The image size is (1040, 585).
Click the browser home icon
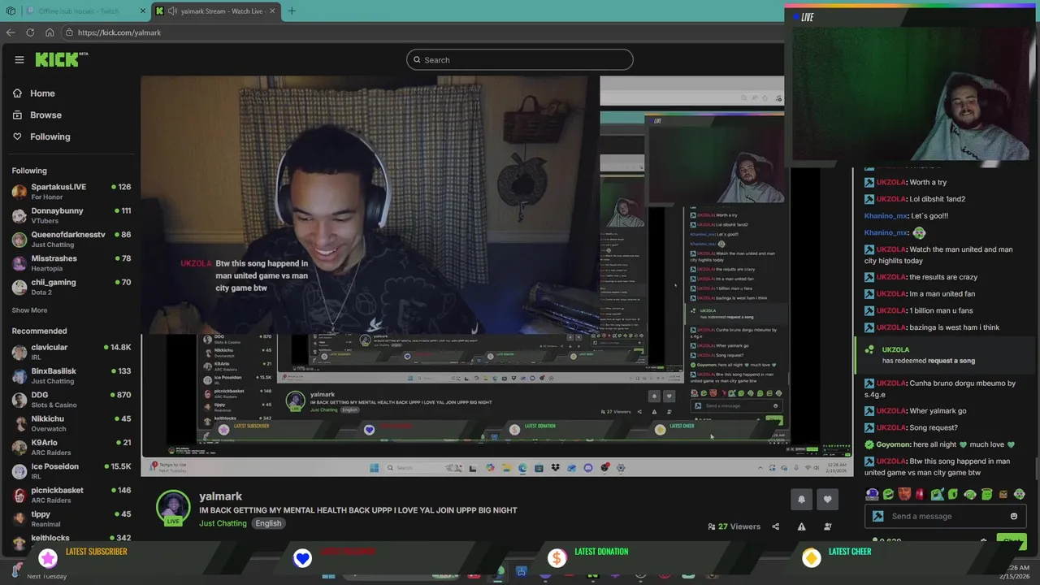click(50, 32)
